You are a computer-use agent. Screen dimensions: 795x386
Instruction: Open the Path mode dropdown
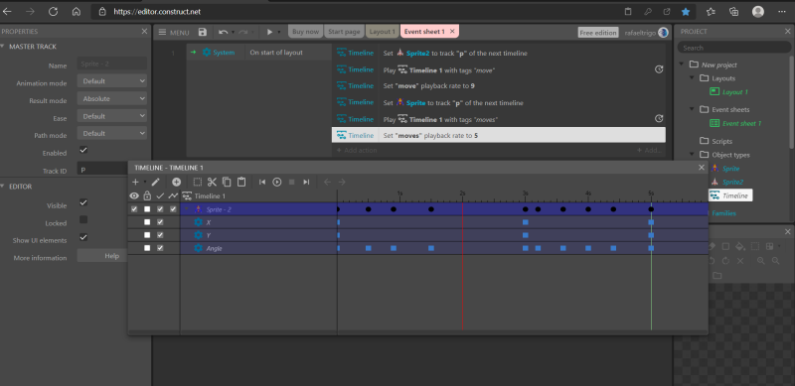click(x=112, y=133)
